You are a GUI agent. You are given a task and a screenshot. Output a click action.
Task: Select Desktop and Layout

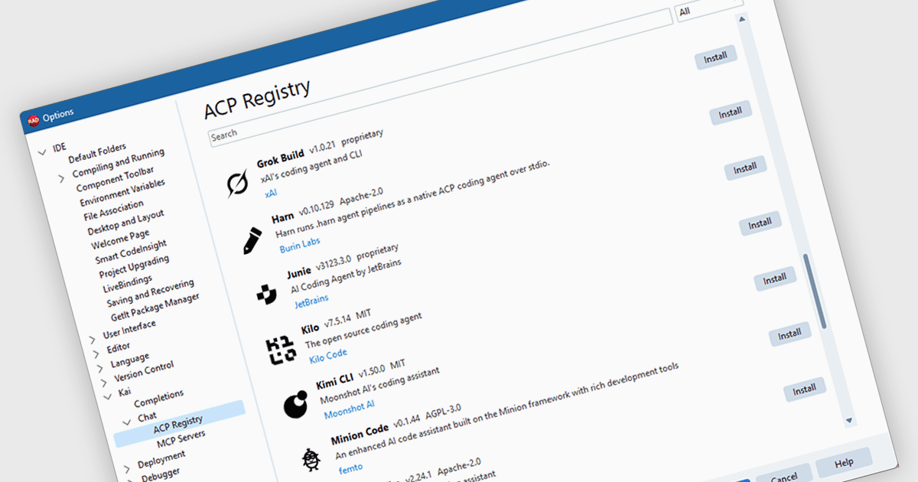point(125,223)
